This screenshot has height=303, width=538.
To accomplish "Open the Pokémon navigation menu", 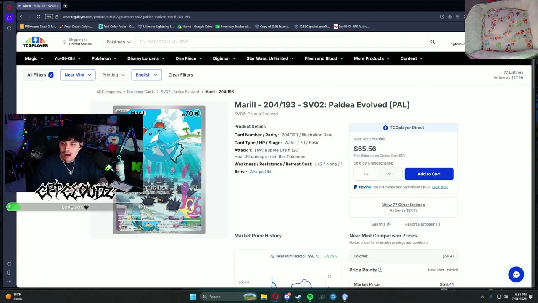I will click(x=104, y=58).
